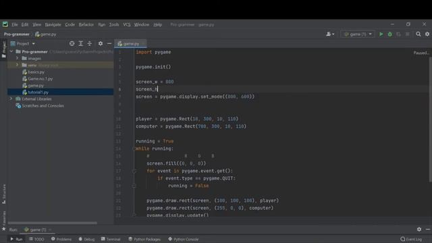Open Project panel options gear
This screenshot has height=243, width=432.
point(101,43)
